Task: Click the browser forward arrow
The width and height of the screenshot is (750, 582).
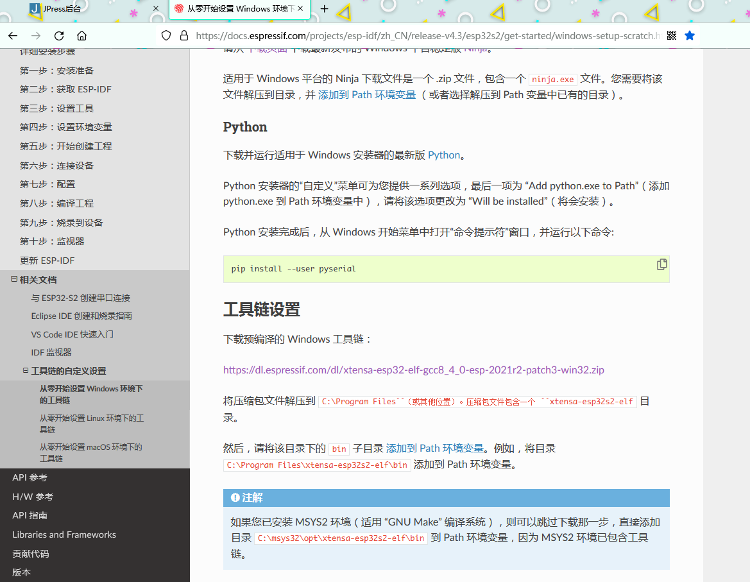Action: 36,36
